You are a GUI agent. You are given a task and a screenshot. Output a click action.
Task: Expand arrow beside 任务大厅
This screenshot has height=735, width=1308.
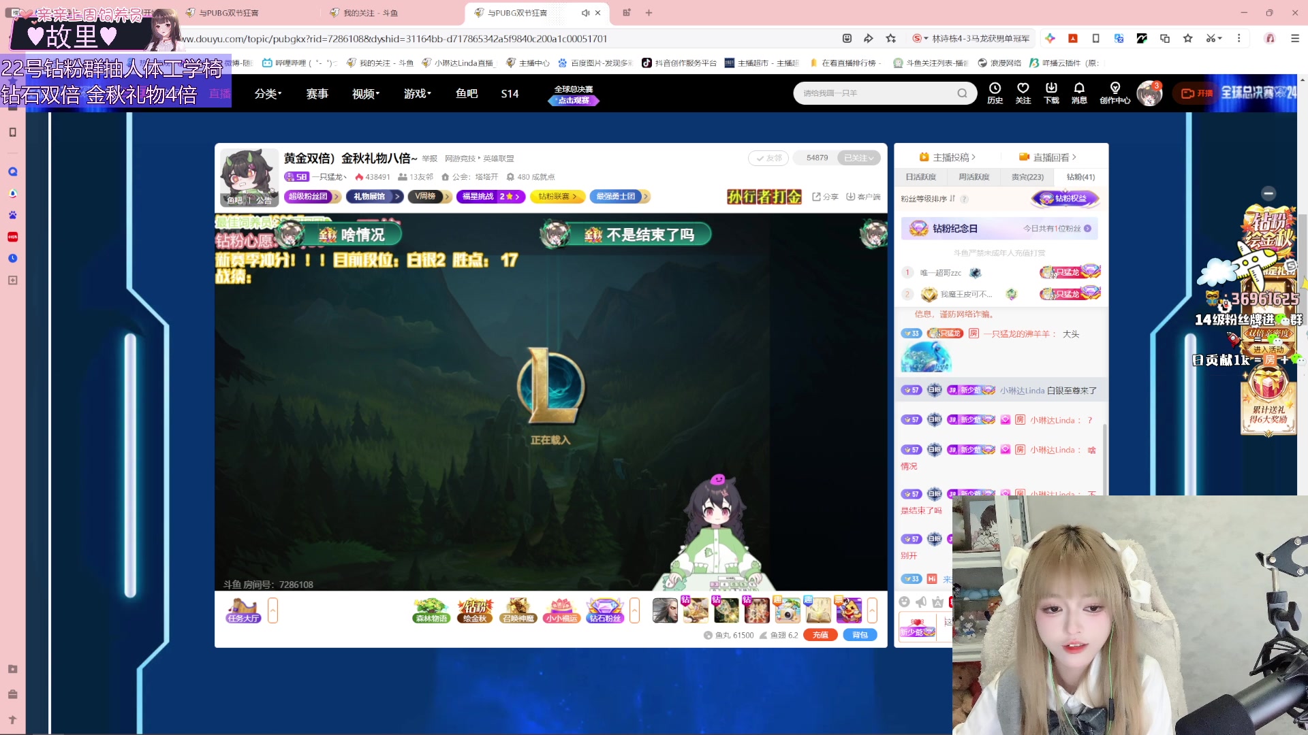coord(272,610)
